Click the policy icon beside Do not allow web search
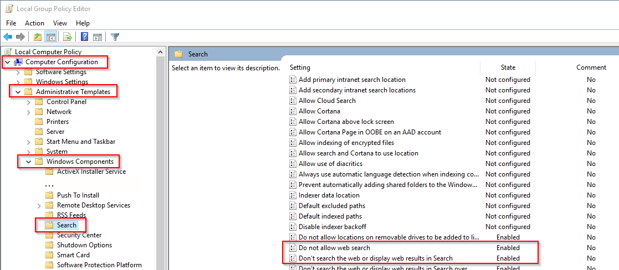This screenshot has width=619, height=270. click(x=293, y=248)
